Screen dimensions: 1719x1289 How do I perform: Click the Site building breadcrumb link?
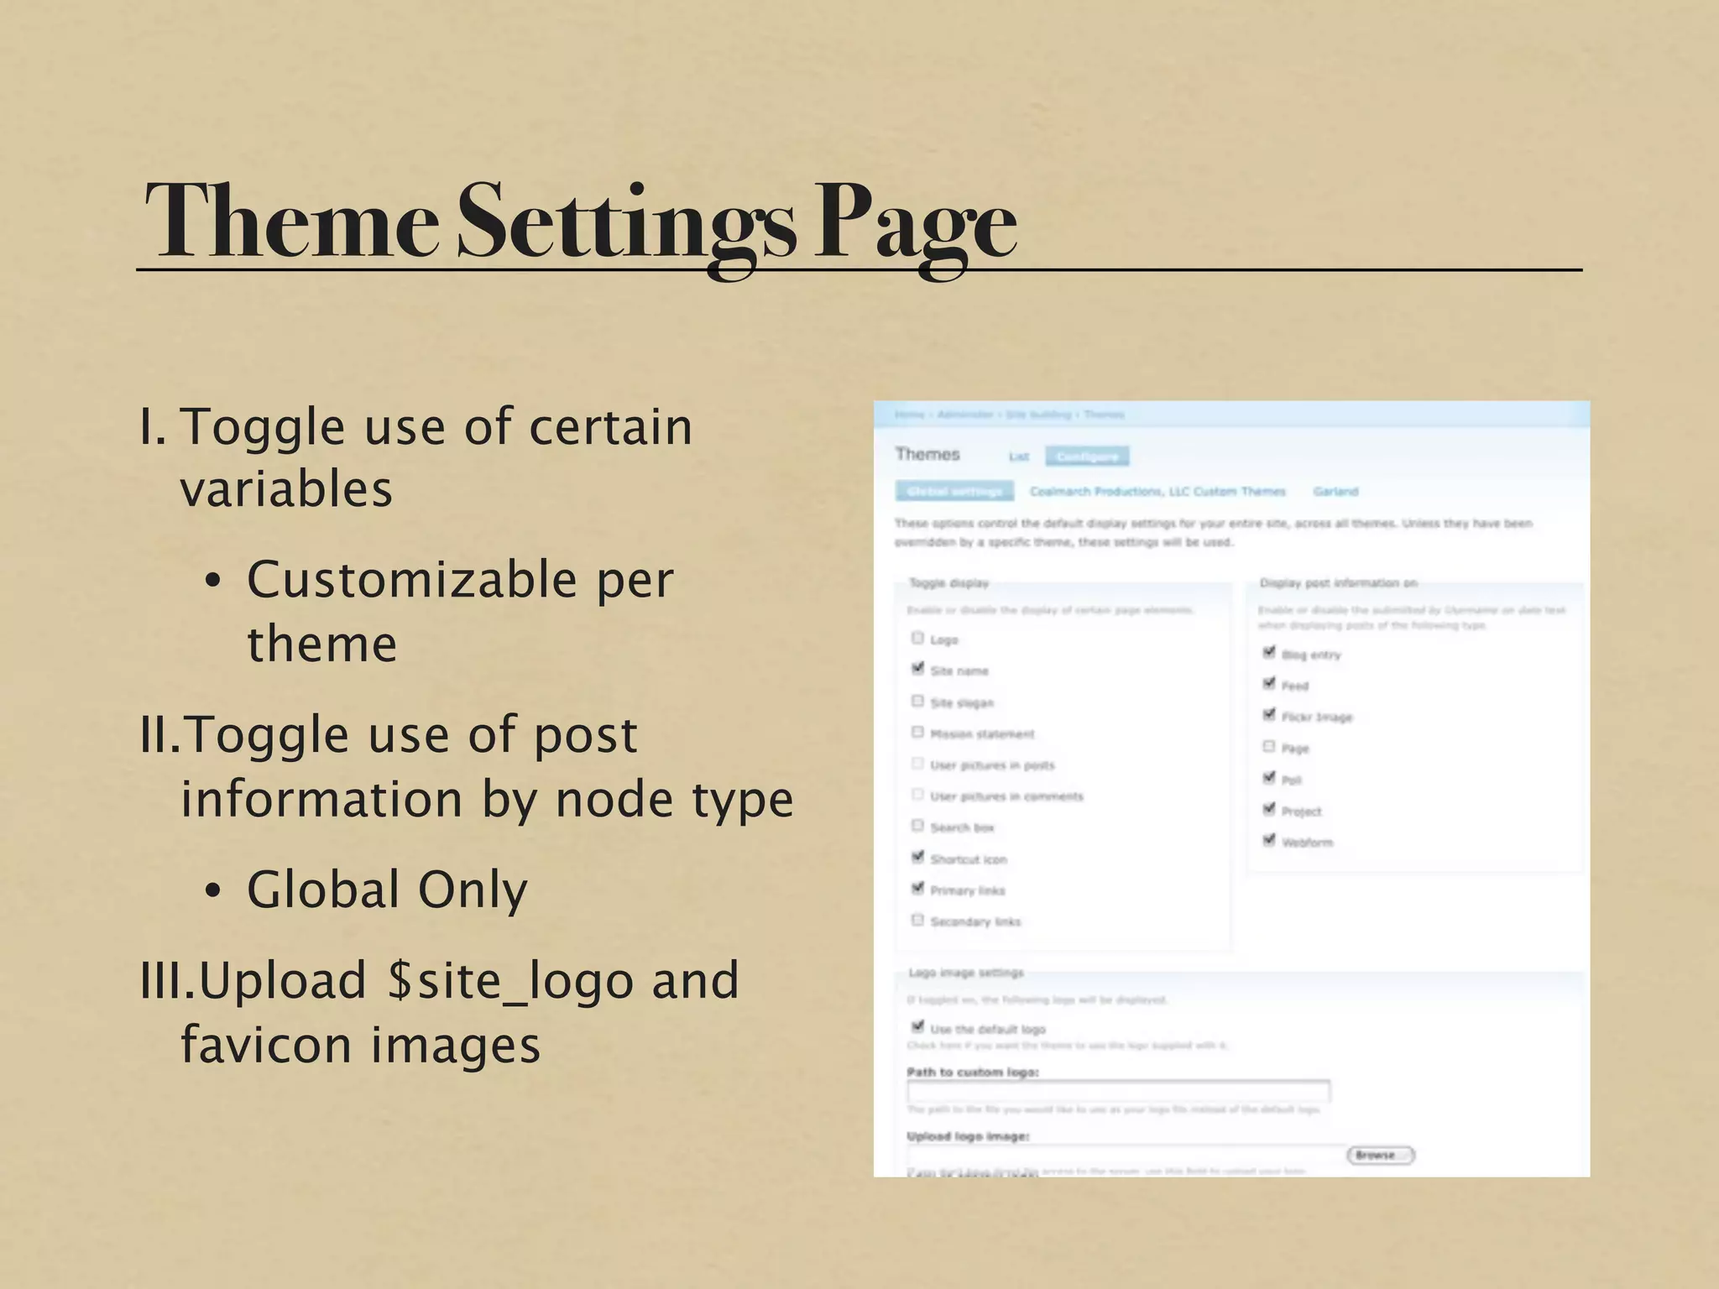coord(1038,415)
